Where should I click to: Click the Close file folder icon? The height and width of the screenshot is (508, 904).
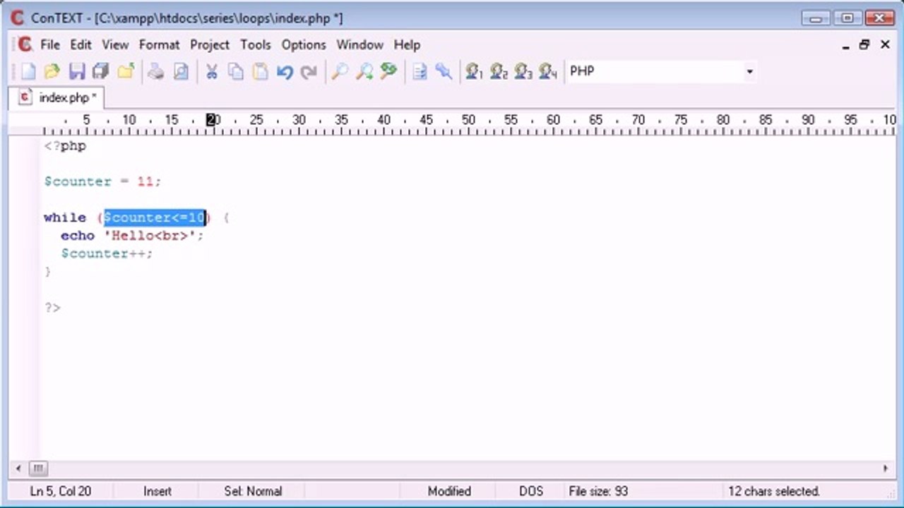126,71
